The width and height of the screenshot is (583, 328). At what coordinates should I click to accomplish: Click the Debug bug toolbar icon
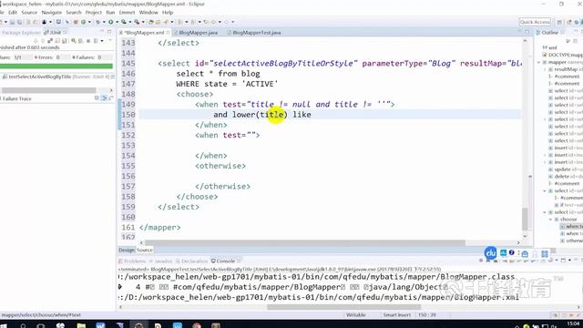coord(98,22)
